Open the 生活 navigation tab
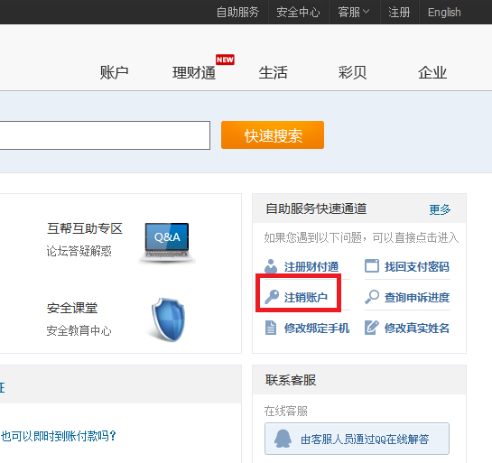This screenshot has width=492, height=463. [x=273, y=72]
